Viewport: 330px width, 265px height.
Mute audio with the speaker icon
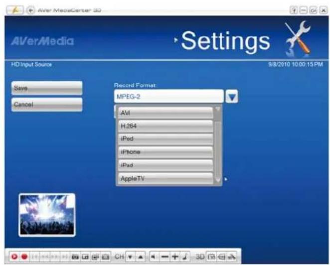coord(154,257)
